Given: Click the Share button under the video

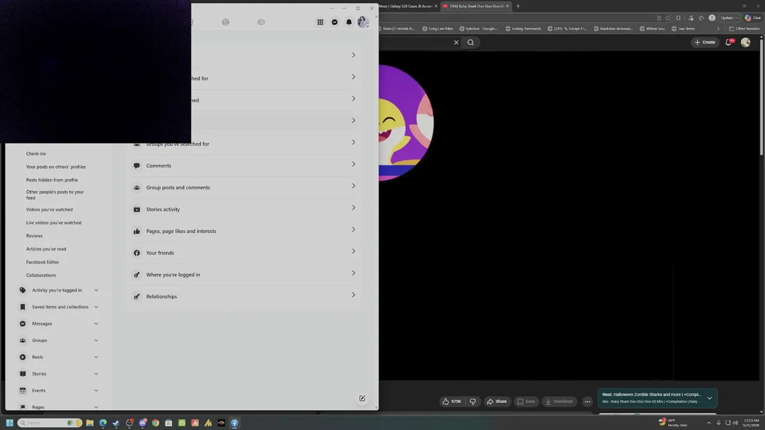Looking at the screenshot, I should tap(497, 401).
